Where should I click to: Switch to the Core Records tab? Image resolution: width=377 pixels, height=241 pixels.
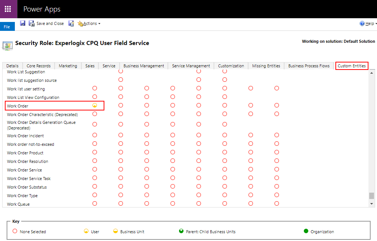pyautogui.click(x=39, y=66)
